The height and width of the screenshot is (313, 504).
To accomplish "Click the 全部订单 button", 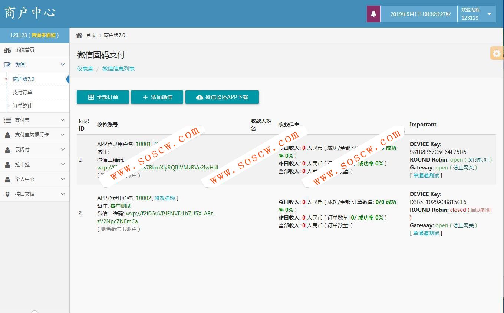I will [x=103, y=97].
